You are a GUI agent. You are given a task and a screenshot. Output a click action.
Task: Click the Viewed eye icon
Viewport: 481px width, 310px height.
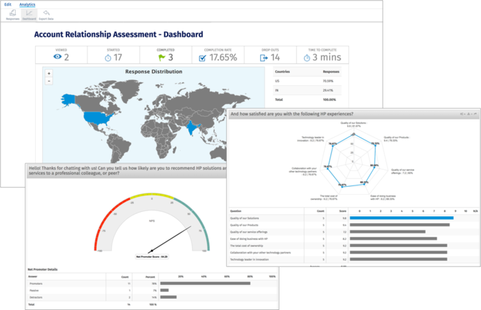(57, 57)
